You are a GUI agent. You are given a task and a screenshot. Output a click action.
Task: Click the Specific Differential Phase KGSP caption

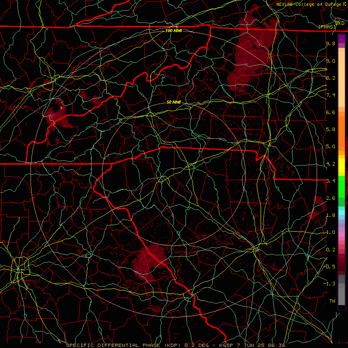click(176, 345)
